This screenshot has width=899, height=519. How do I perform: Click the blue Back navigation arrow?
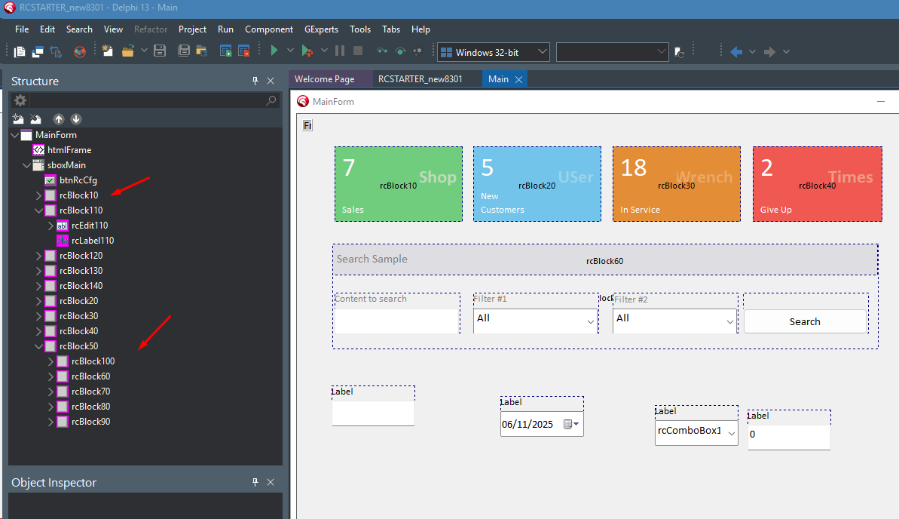pyautogui.click(x=736, y=51)
